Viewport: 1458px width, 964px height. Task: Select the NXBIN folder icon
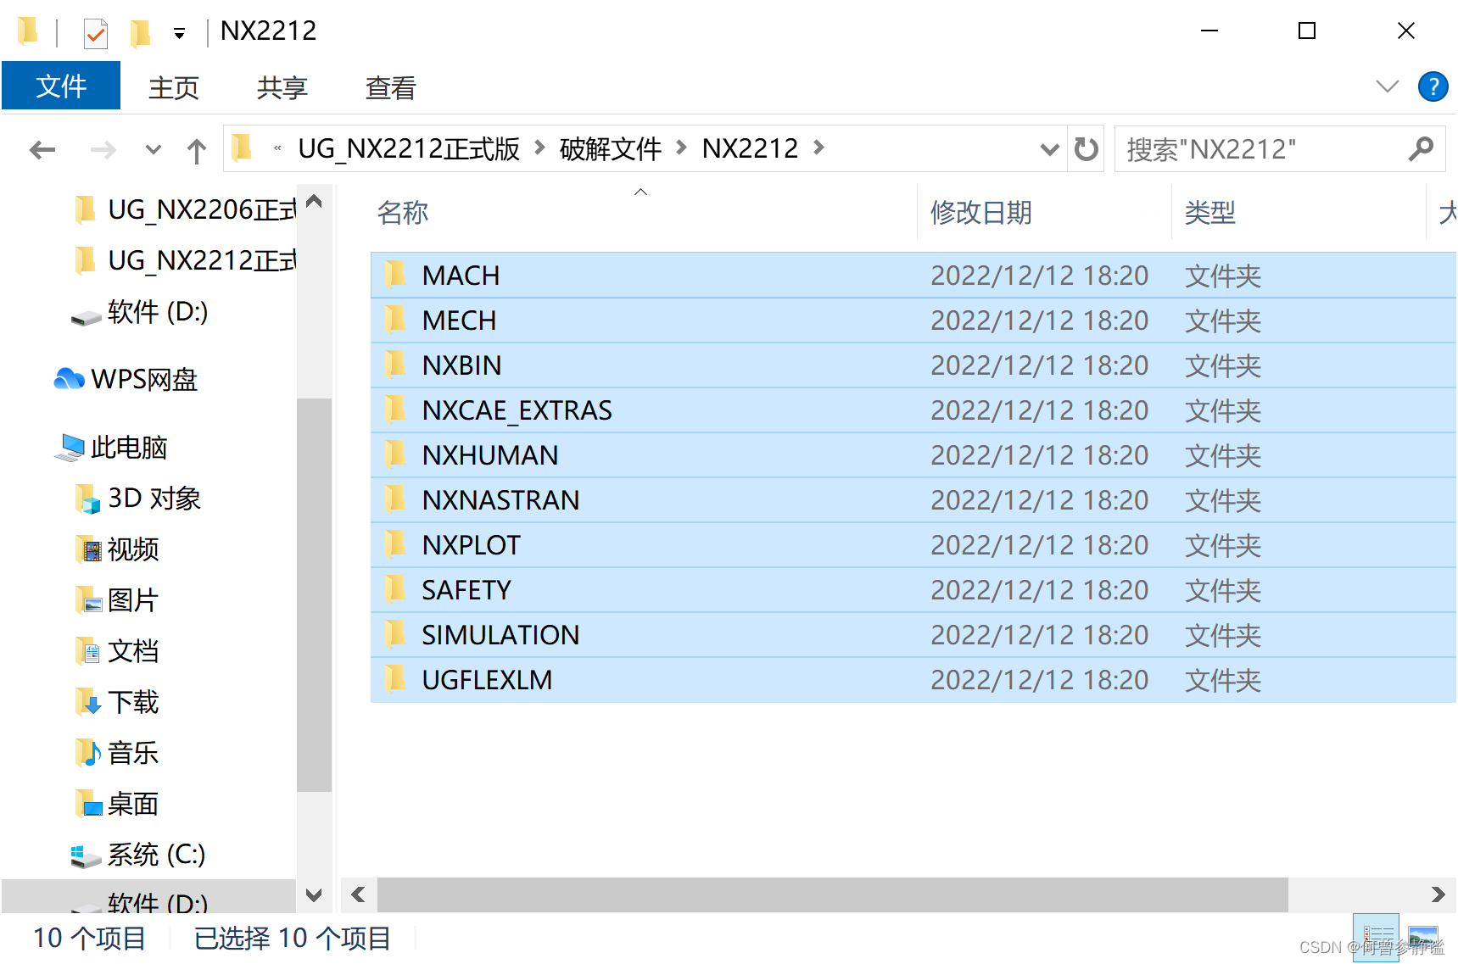[394, 365]
